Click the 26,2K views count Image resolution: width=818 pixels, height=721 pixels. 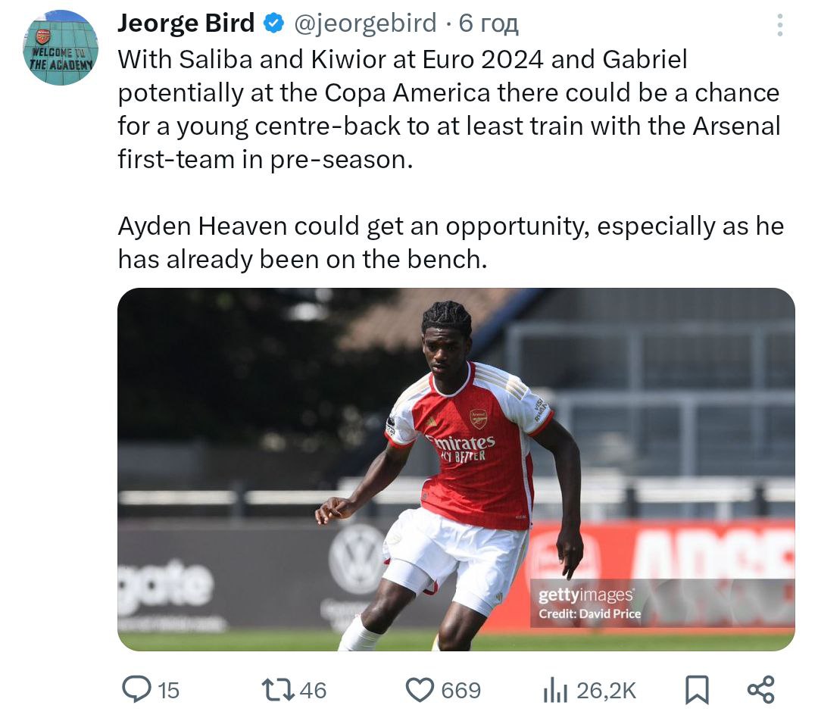pyautogui.click(x=606, y=690)
